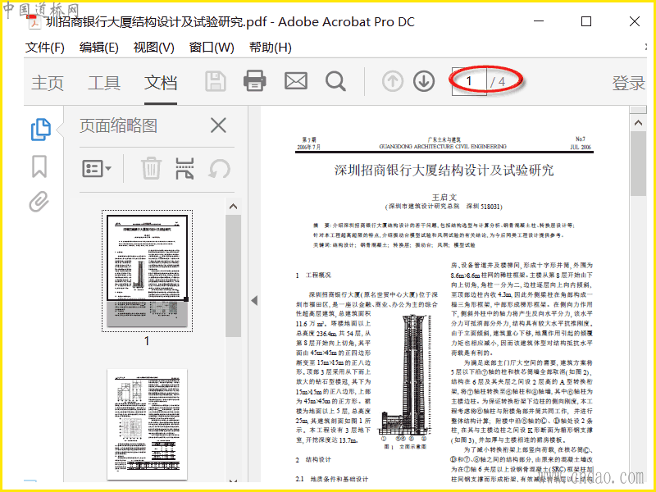Click the 页面缩略图 panel title
The height and width of the screenshot is (492, 656).
[118, 125]
